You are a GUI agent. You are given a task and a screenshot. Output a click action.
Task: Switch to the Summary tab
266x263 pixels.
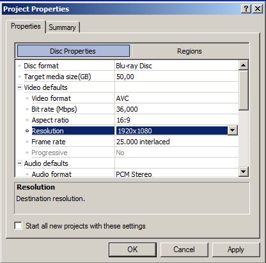coord(62,27)
